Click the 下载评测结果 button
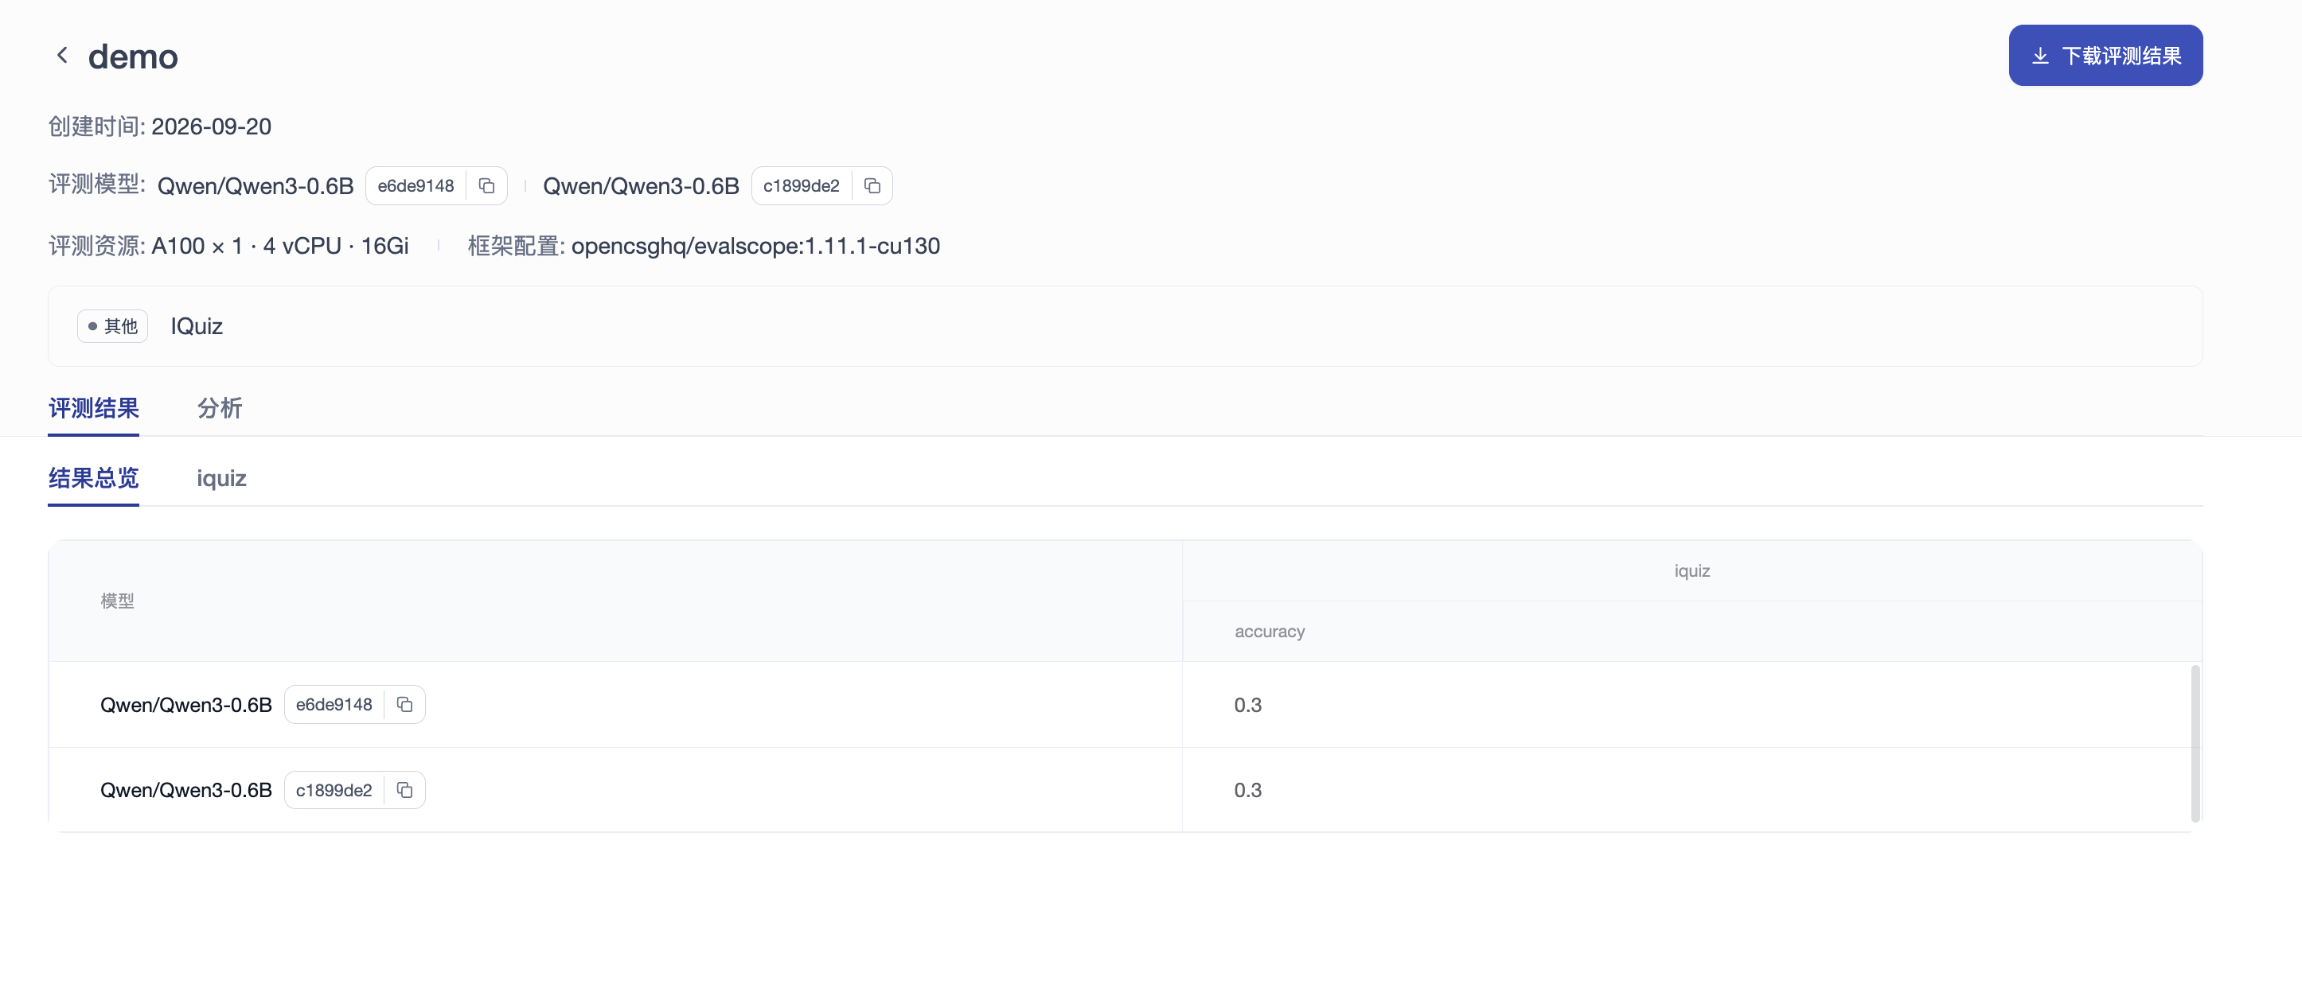This screenshot has height=996, width=2302. (x=2105, y=56)
